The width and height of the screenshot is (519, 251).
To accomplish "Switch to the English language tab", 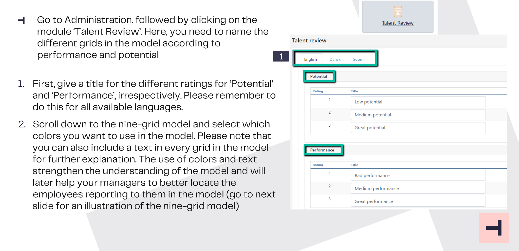I will click(x=310, y=59).
